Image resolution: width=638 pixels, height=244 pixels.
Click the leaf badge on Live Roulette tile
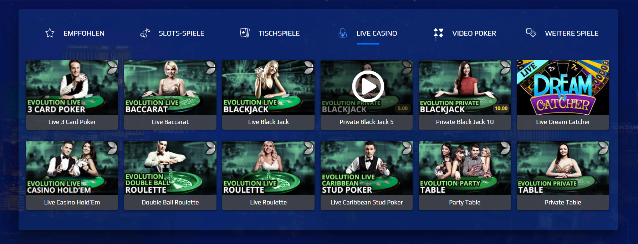point(308,147)
